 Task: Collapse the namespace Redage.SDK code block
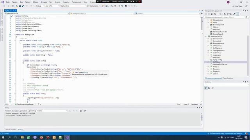[x=15, y=35]
